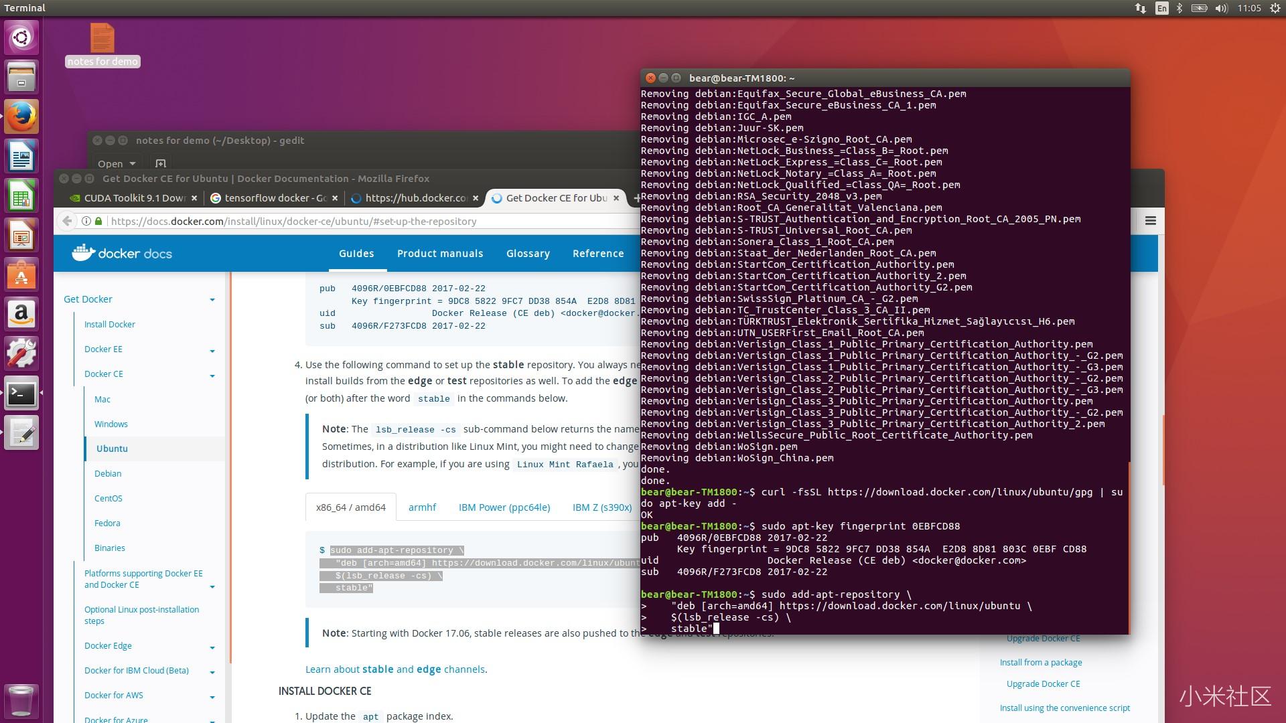Open Ubuntu Dash search launcher

(21, 37)
